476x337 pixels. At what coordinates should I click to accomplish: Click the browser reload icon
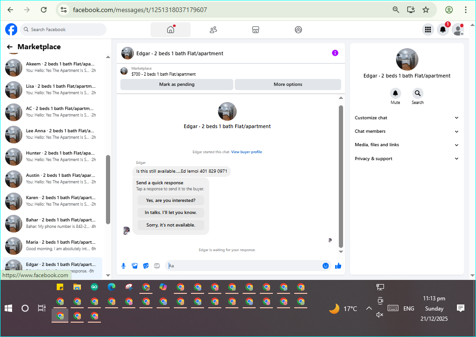pos(44,10)
